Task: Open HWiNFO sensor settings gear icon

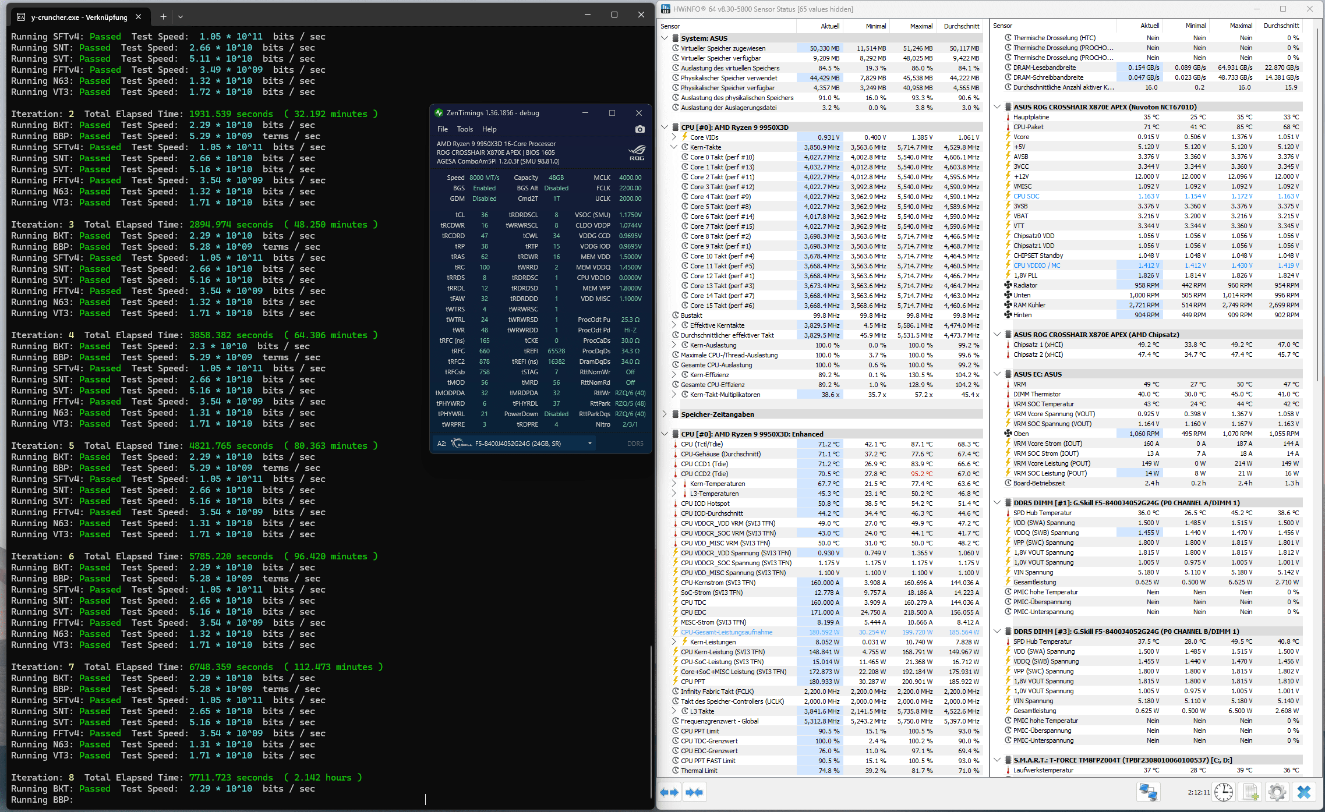Action: (x=1277, y=792)
